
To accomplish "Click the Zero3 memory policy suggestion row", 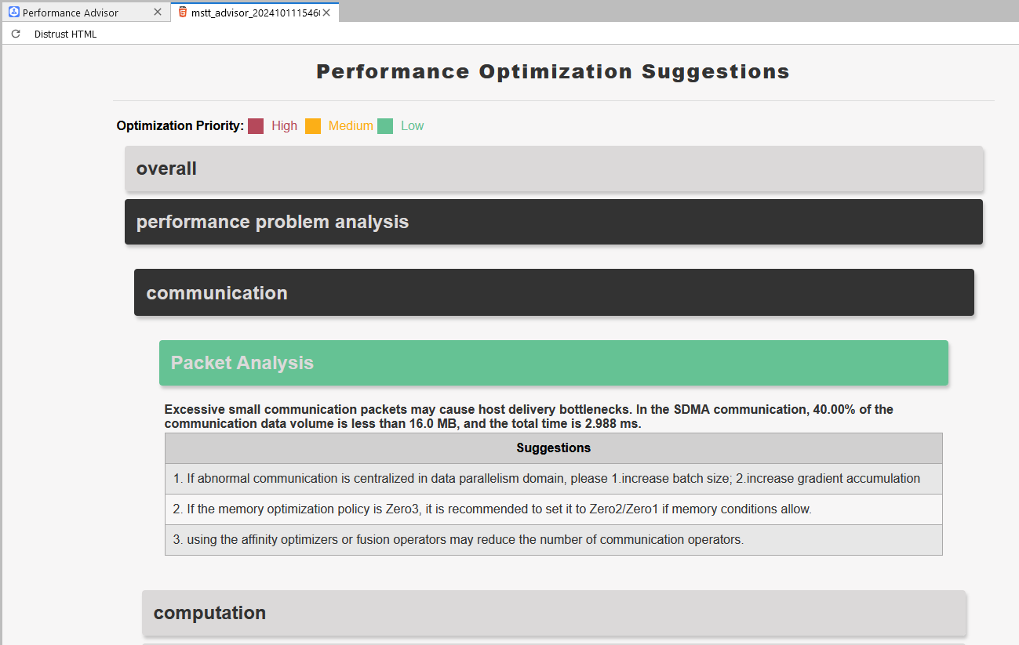I will [554, 509].
